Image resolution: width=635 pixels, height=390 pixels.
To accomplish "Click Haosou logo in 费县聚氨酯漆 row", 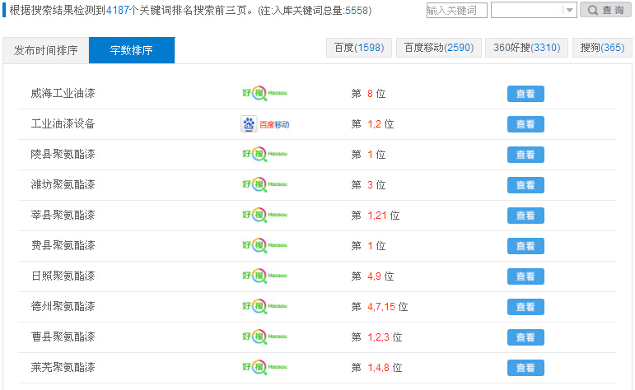I will (265, 245).
